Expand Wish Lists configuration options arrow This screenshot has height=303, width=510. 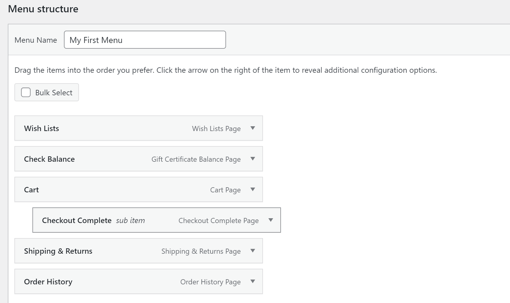[x=253, y=128]
